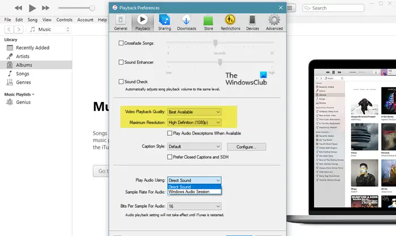
Task: Click the Configure... button
Action: tap(246, 147)
